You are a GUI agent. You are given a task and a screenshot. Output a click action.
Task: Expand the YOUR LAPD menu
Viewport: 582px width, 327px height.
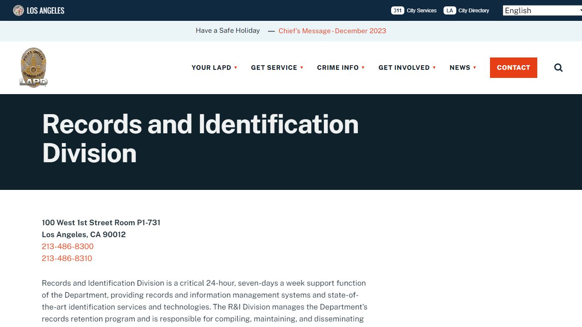coord(214,68)
